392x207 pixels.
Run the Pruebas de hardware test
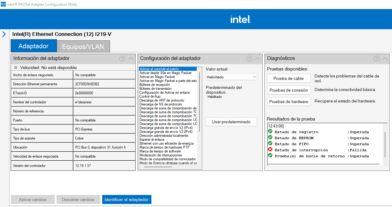pos(289,102)
